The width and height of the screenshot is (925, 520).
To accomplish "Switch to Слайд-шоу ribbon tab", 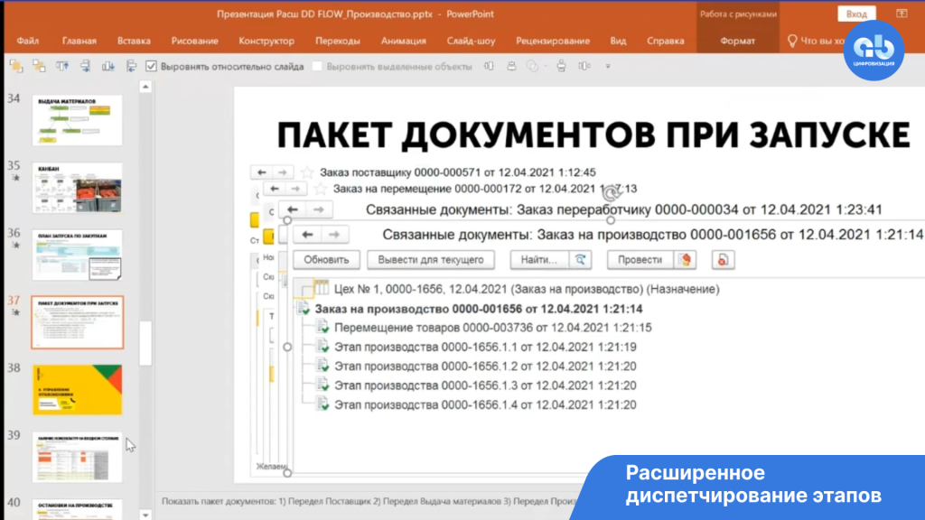I will (x=471, y=41).
